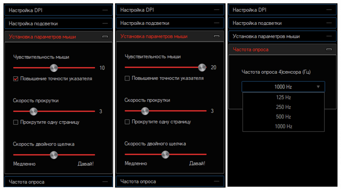Collapse red Частота опроса header in right panel
The width and height of the screenshot is (341, 190).
coord(282,49)
